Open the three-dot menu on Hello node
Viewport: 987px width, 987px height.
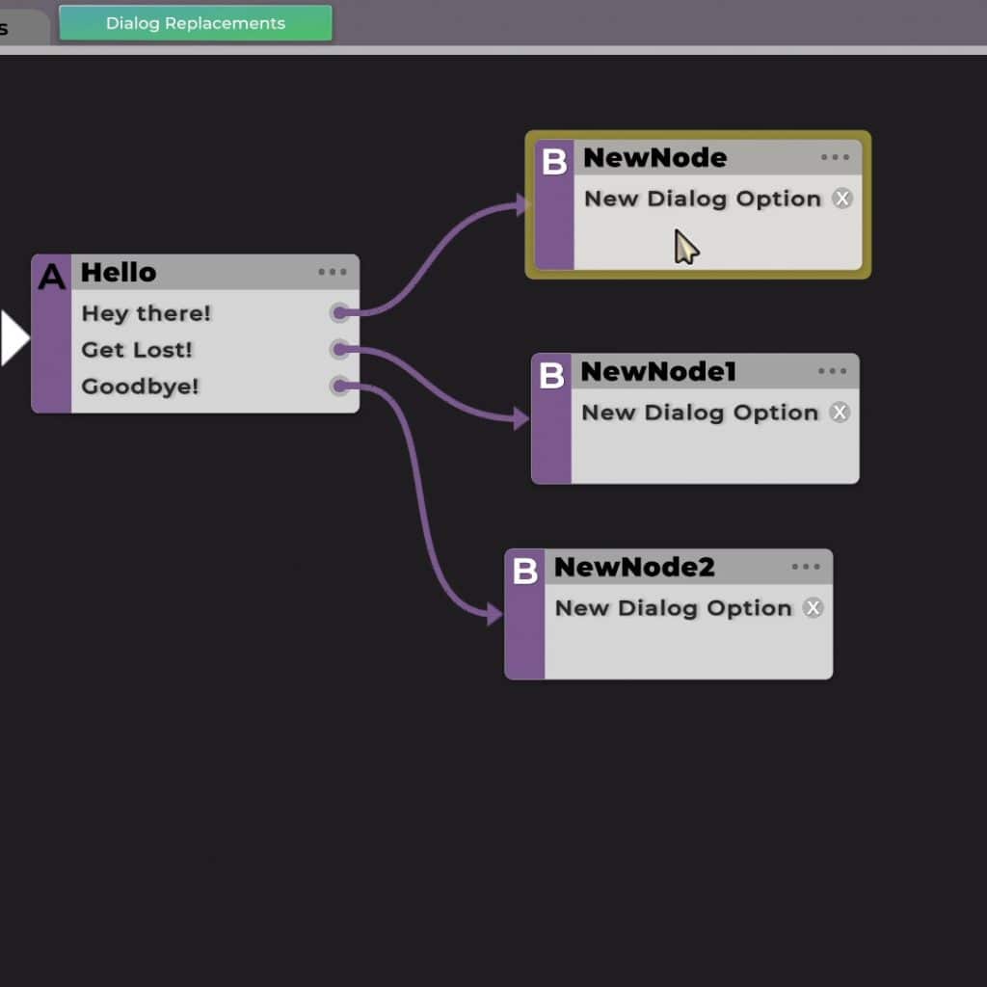point(333,273)
